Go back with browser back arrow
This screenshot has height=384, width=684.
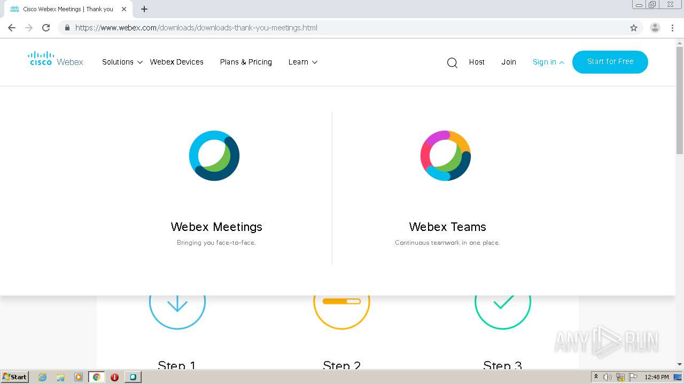(x=12, y=28)
